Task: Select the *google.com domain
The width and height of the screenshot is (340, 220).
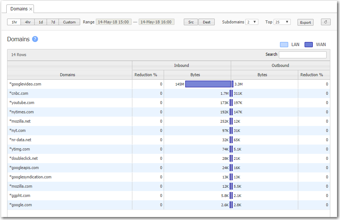Action: pyautogui.click(x=21, y=205)
